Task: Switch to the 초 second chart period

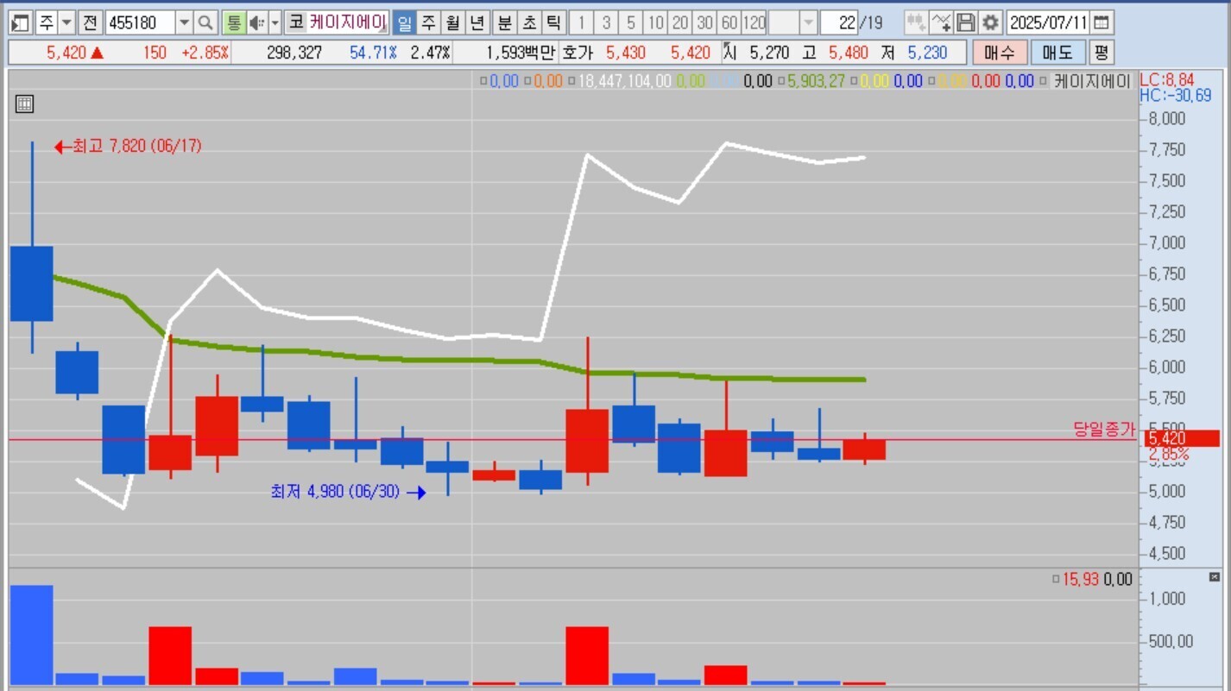Action: click(528, 22)
